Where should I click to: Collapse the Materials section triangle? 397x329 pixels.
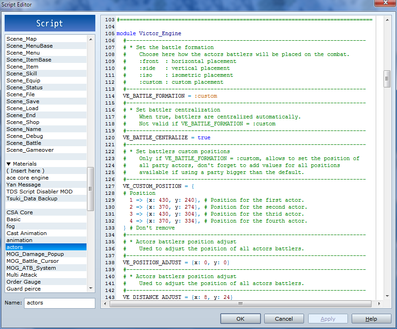point(9,164)
